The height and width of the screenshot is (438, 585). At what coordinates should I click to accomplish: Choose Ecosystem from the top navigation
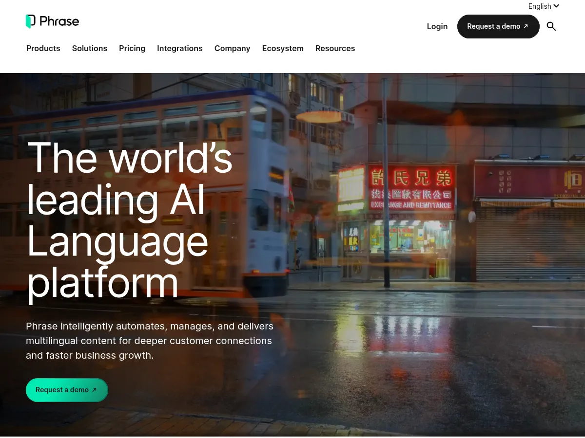click(283, 48)
